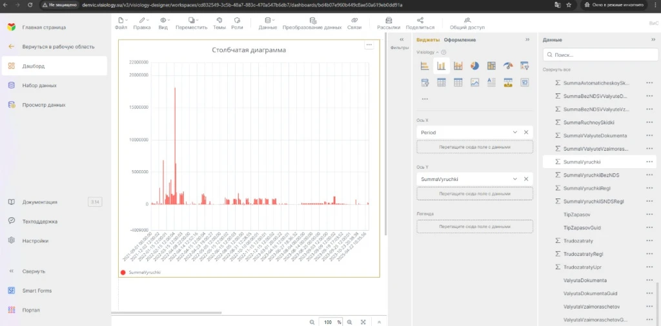
Task: Go to Вернуться в рабочую область
Action: pyautogui.click(x=58, y=46)
